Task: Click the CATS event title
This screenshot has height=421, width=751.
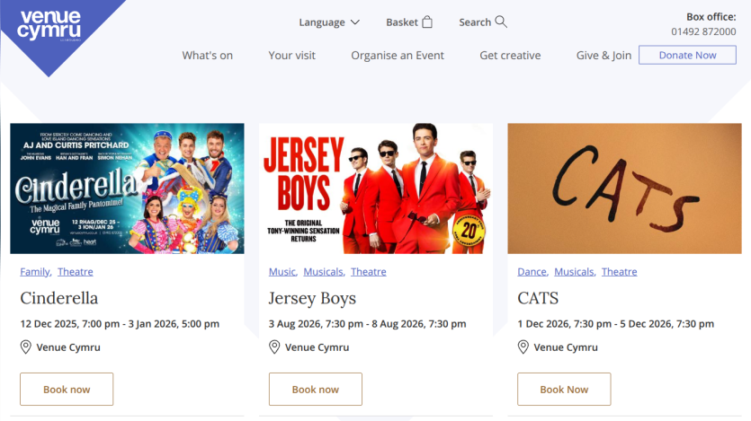Action: [538, 298]
